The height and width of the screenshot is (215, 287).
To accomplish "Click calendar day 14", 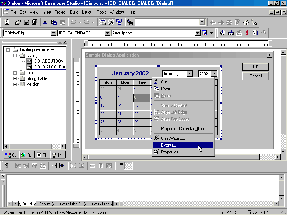I will tap(125, 106).
